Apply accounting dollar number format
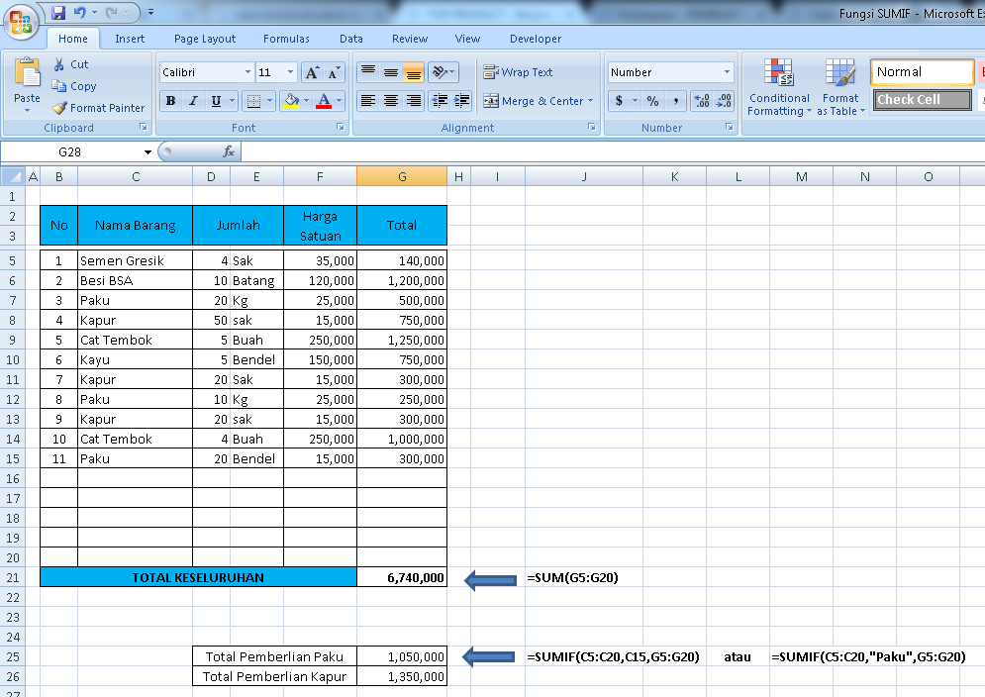 [620, 101]
